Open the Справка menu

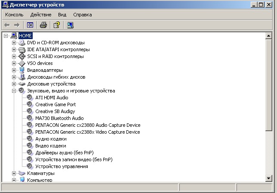click(82, 15)
